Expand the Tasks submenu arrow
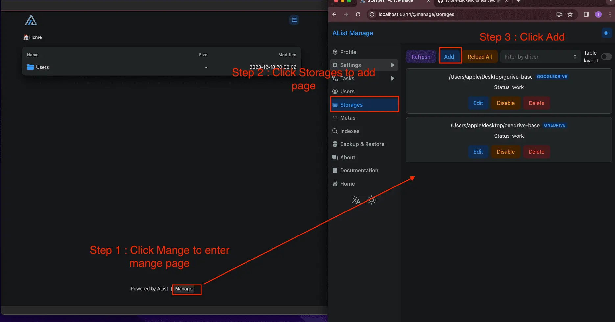The width and height of the screenshot is (615, 322). tap(393, 78)
